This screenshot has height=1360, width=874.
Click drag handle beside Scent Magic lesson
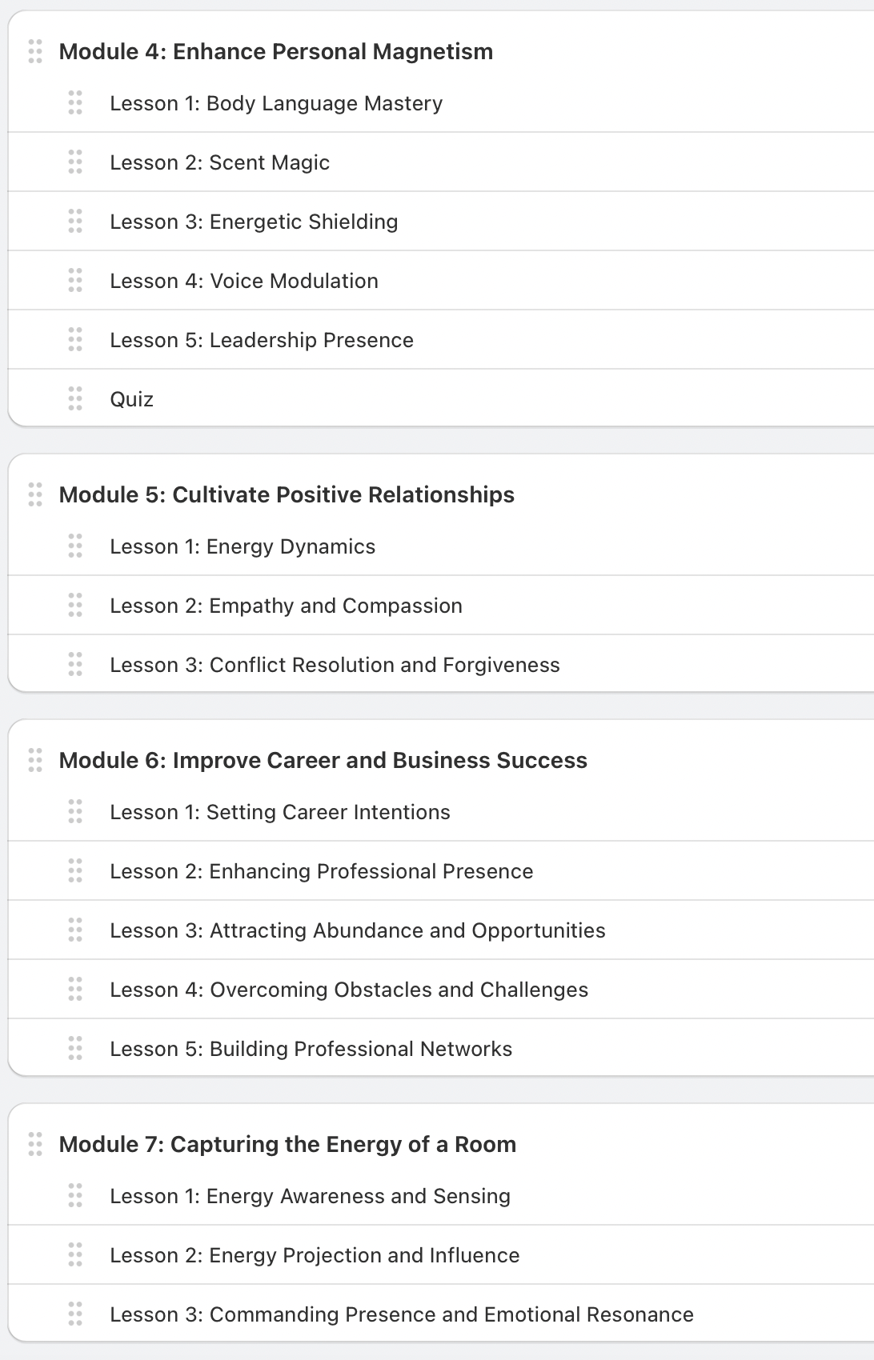75,162
